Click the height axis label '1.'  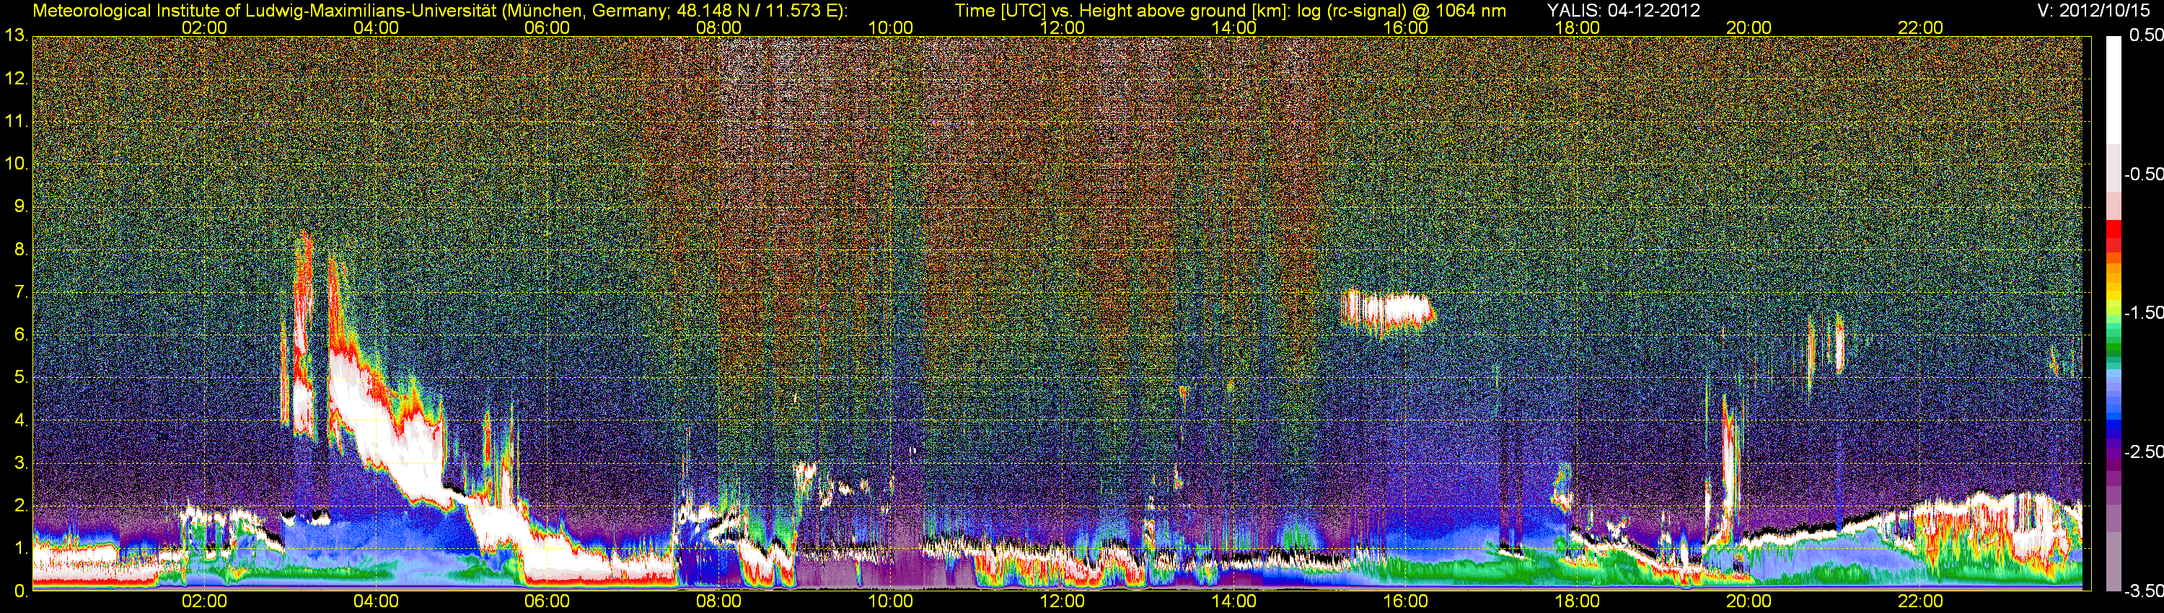coord(21,548)
